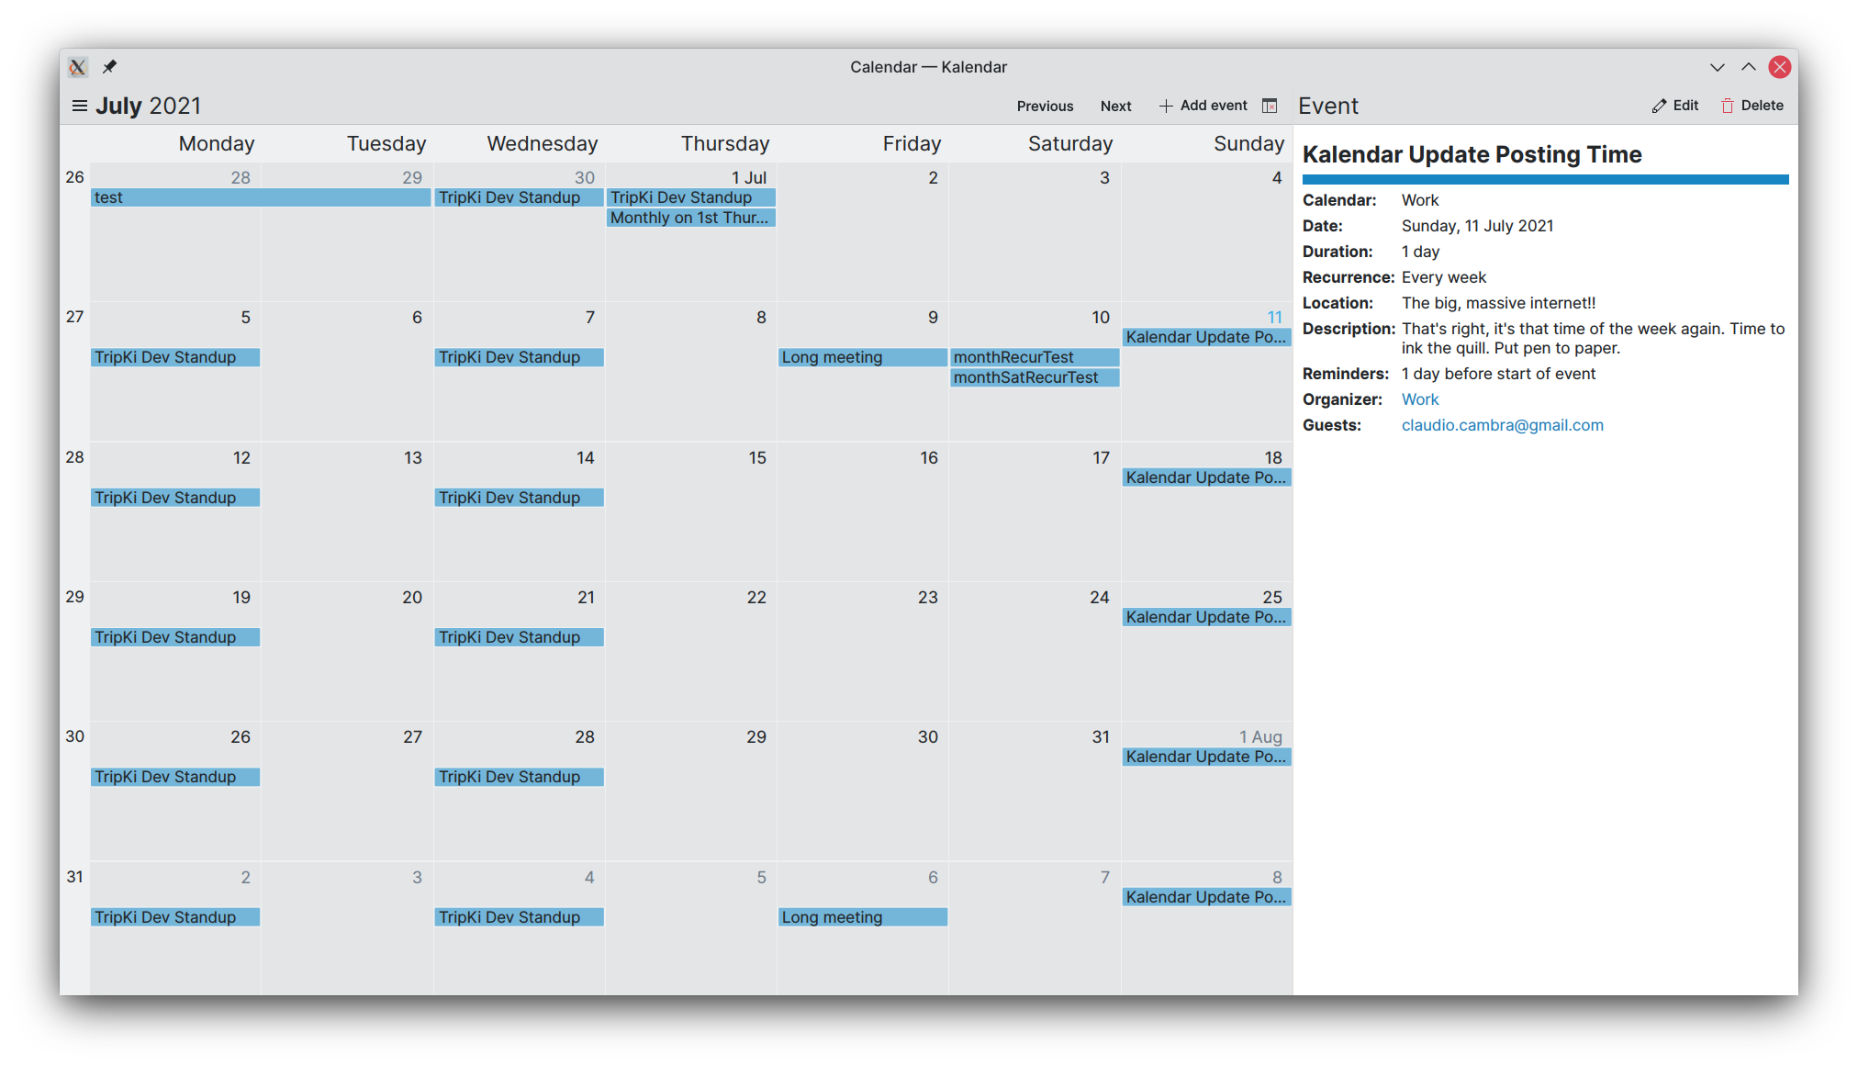Select TripKi Dev Standup on Wednesday 21

click(519, 637)
